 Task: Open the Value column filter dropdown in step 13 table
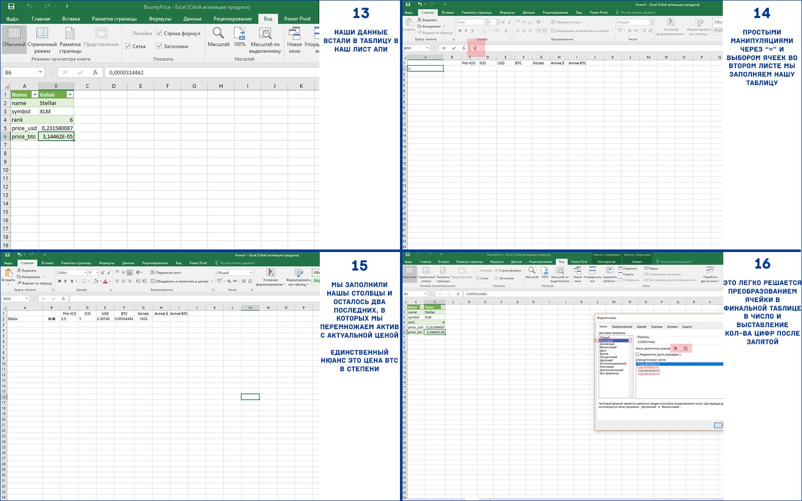coord(70,95)
